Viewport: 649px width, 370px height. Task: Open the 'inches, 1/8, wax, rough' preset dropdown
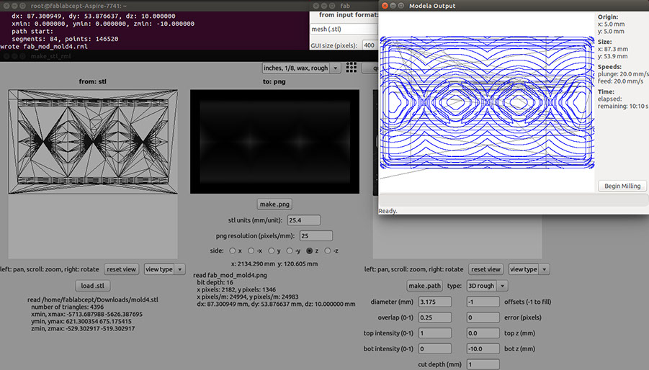(301, 68)
